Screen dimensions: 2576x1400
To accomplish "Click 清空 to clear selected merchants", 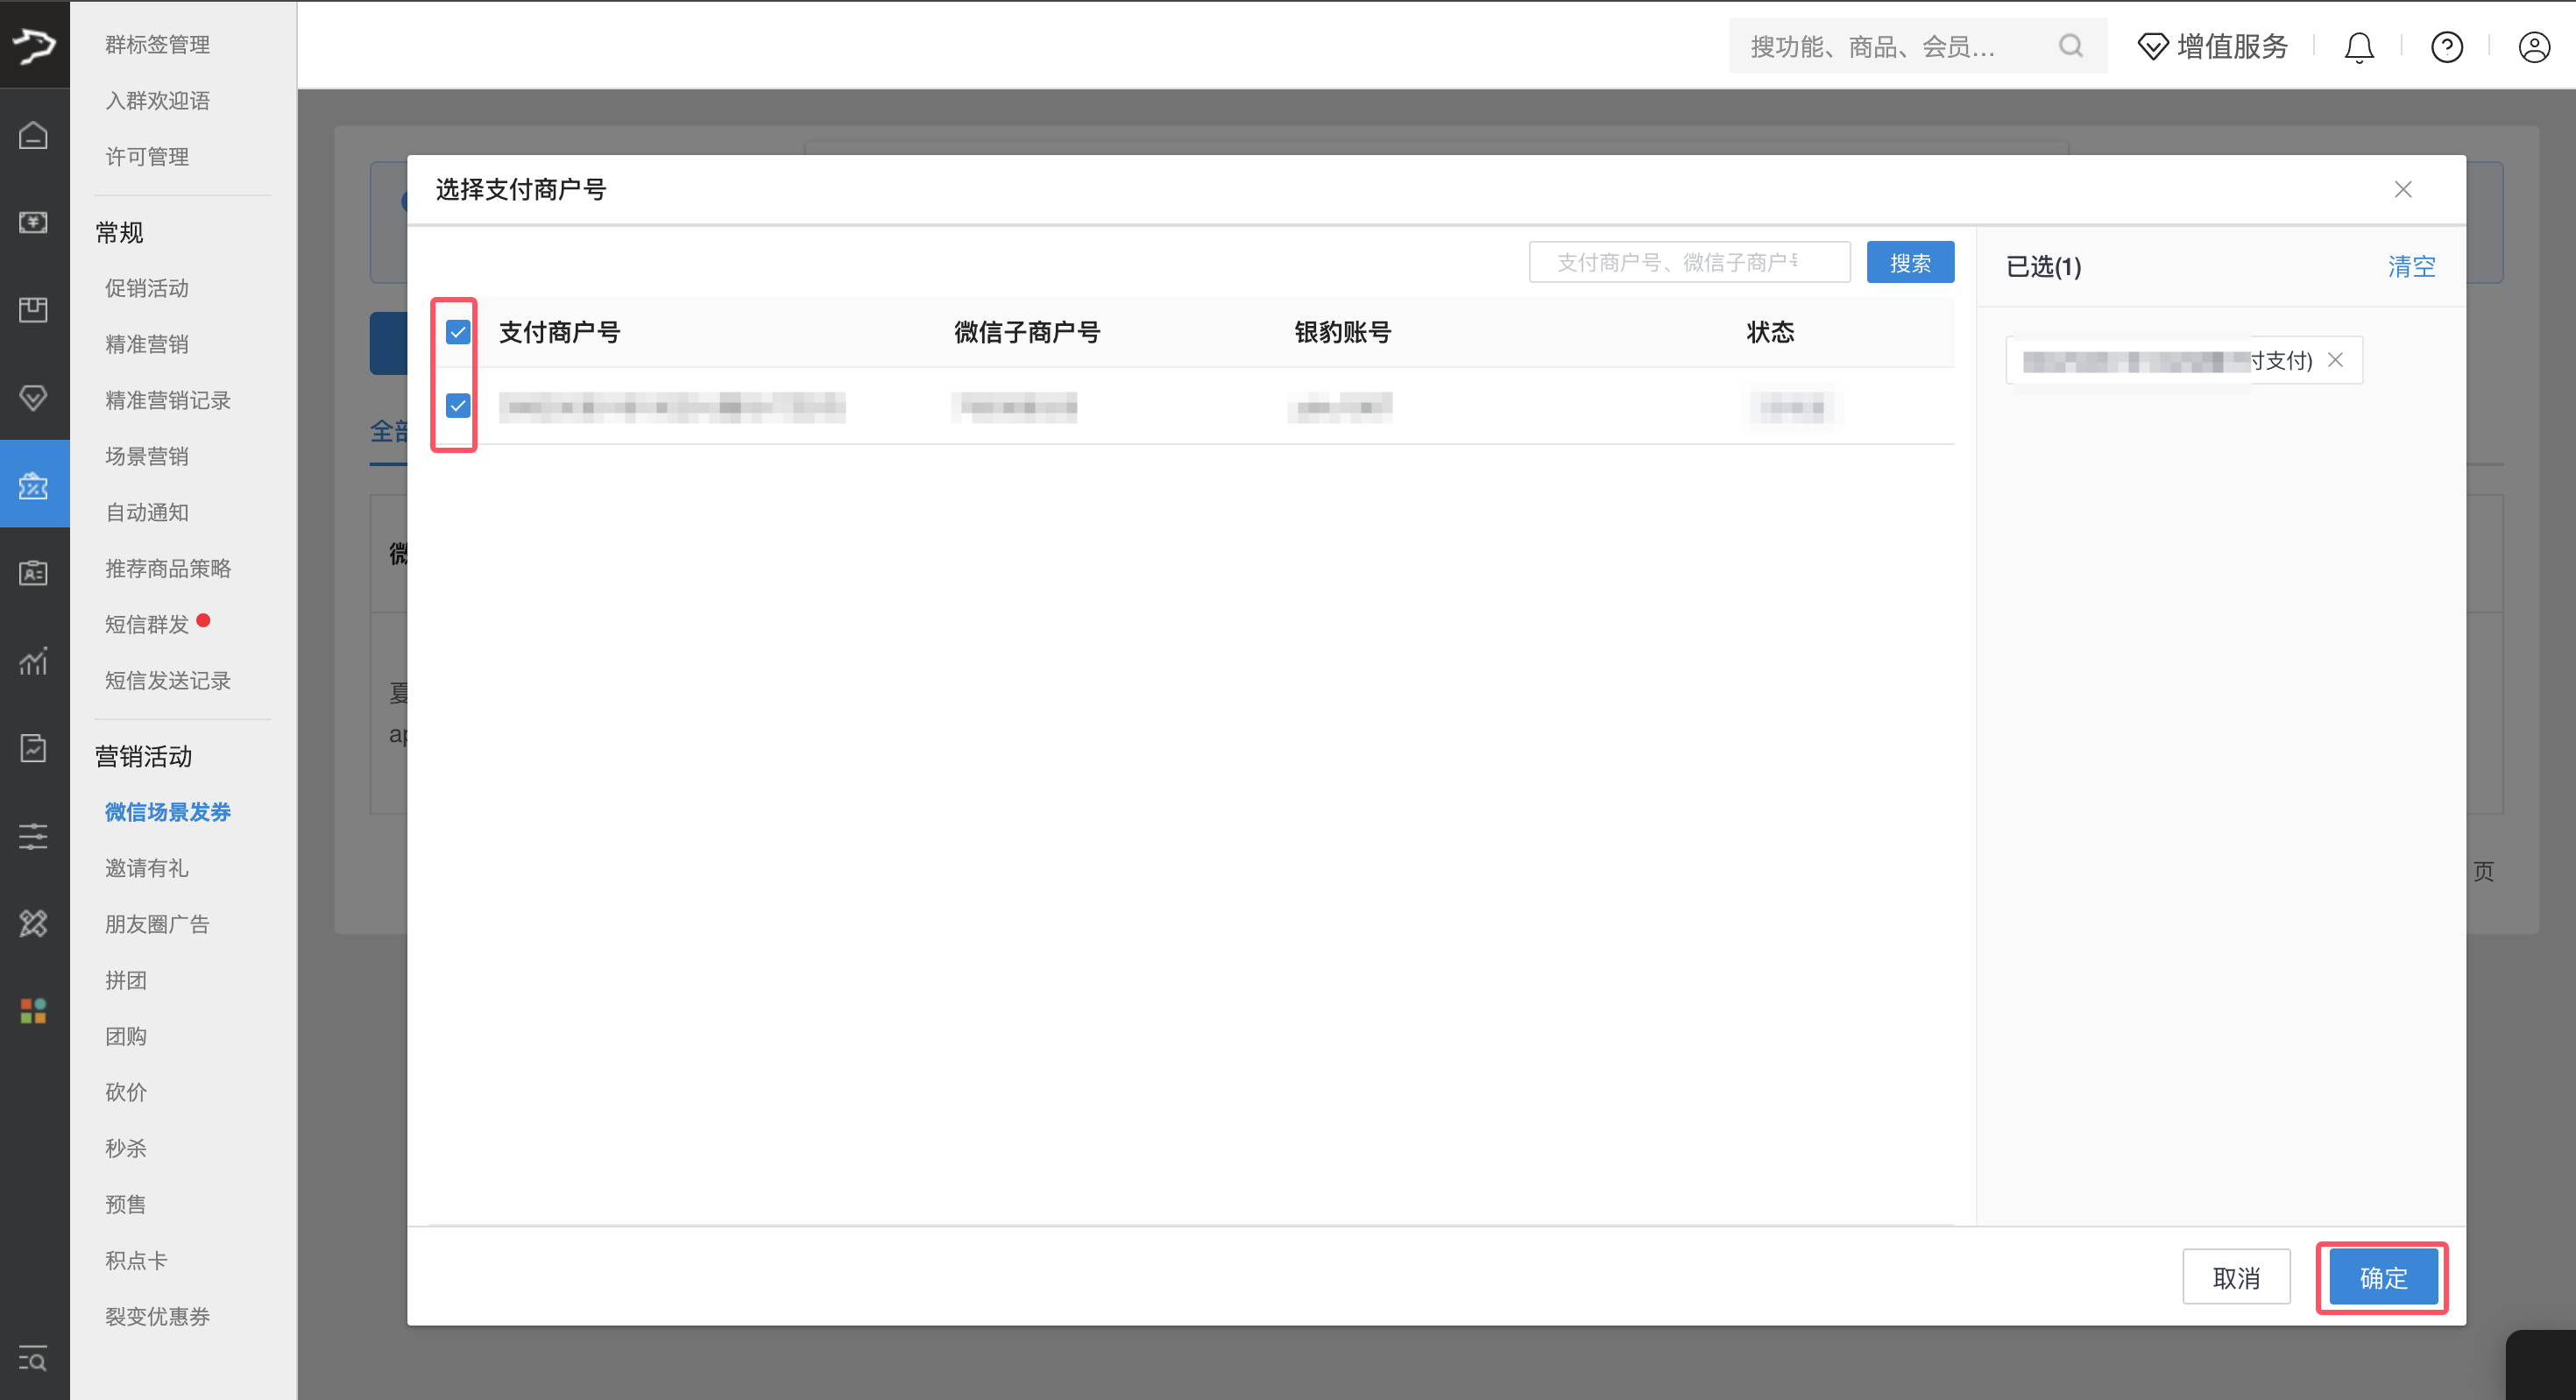I will (x=2411, y=267).
